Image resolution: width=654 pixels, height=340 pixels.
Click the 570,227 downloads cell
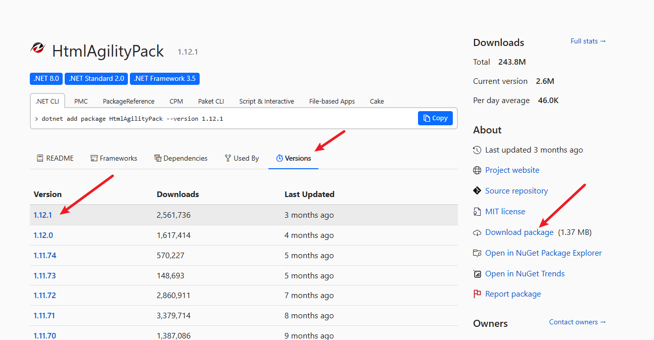pos(170,256)
